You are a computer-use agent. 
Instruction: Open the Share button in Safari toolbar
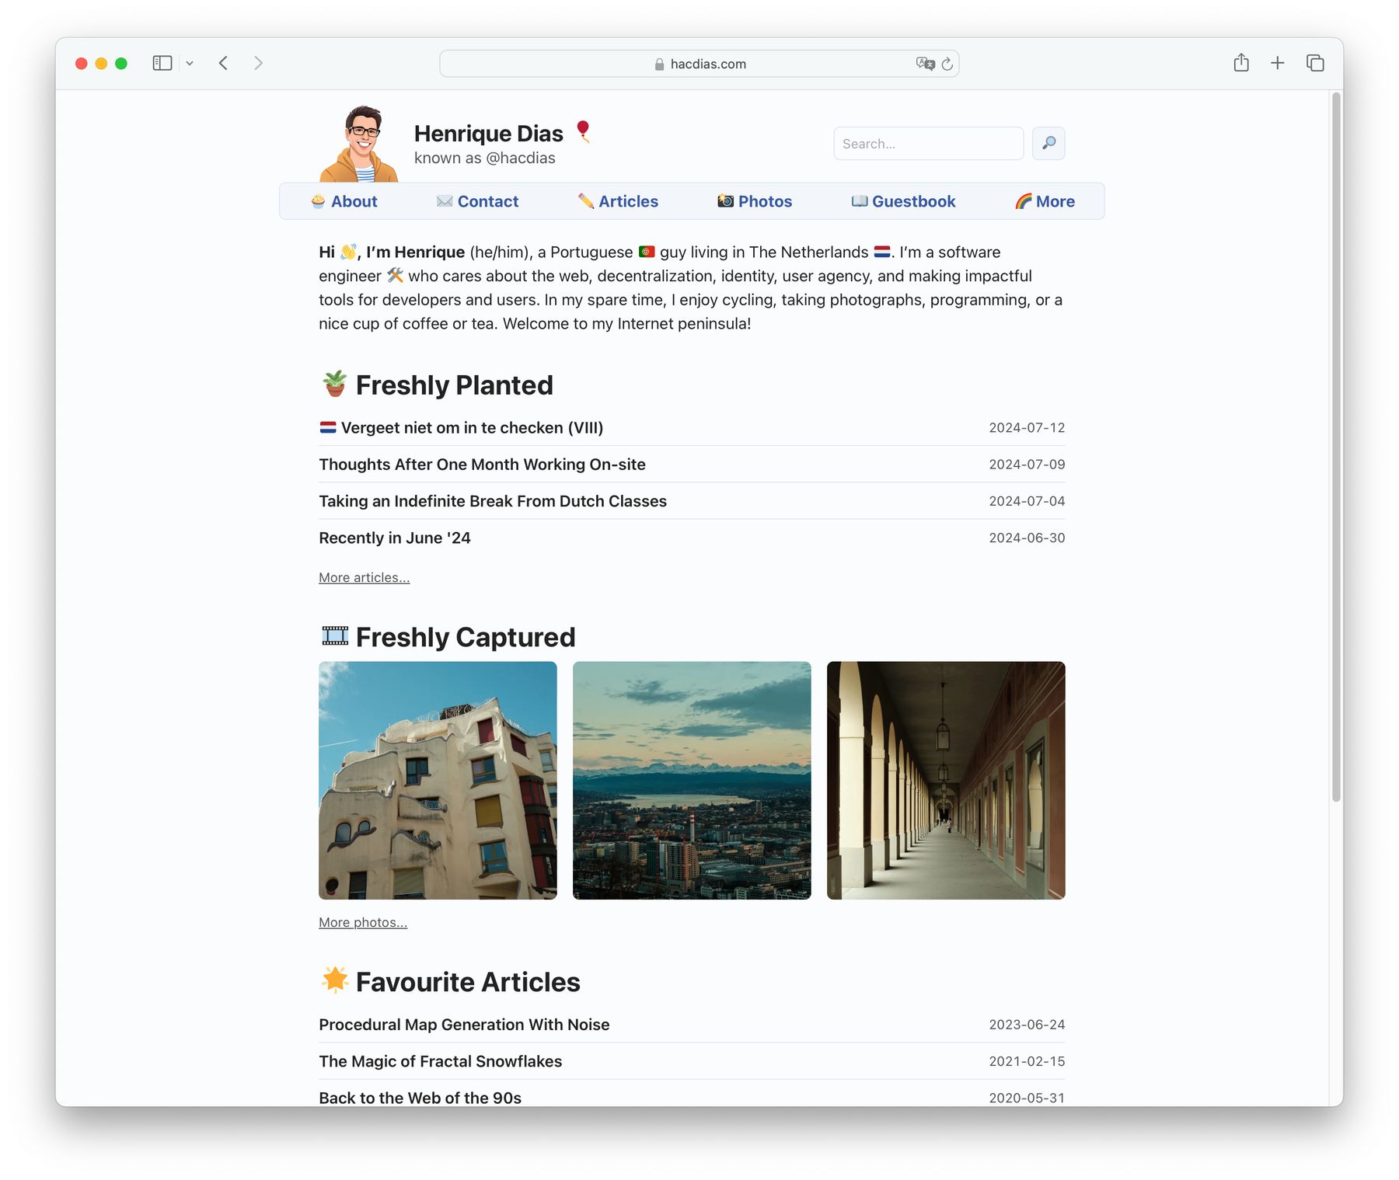coord(1241,63)
